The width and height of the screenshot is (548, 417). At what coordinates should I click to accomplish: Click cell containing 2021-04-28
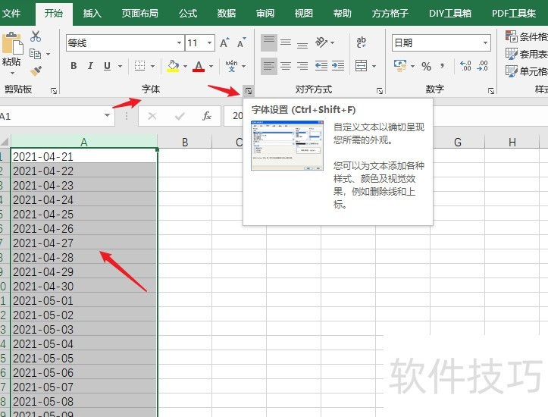click(83, 257)
